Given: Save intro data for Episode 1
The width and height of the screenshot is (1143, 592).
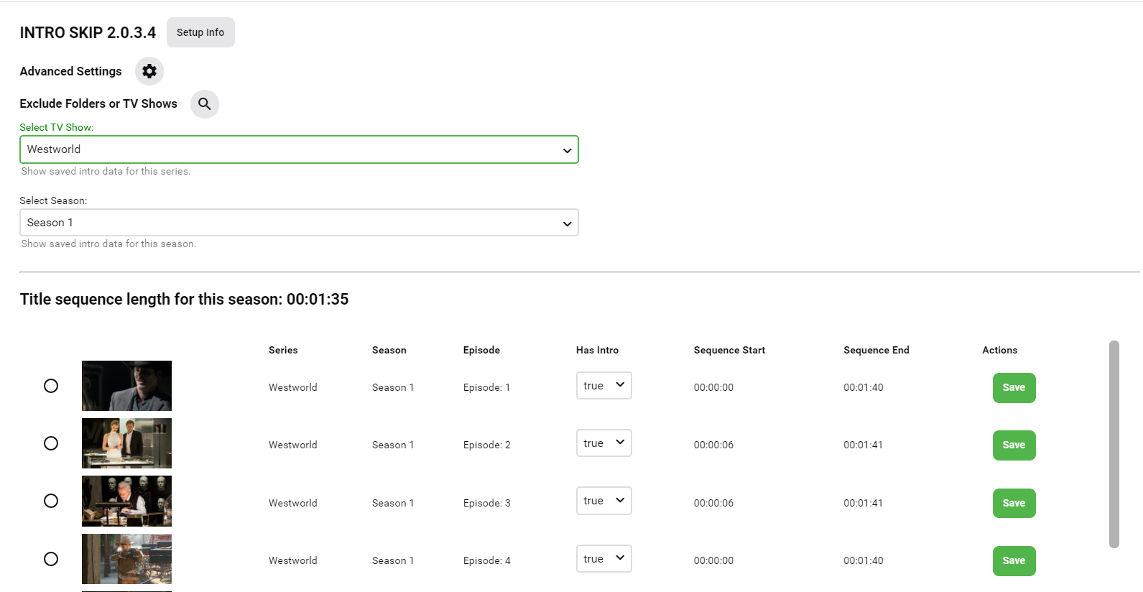Looking at the screenshot, I should pos(1014,388).
